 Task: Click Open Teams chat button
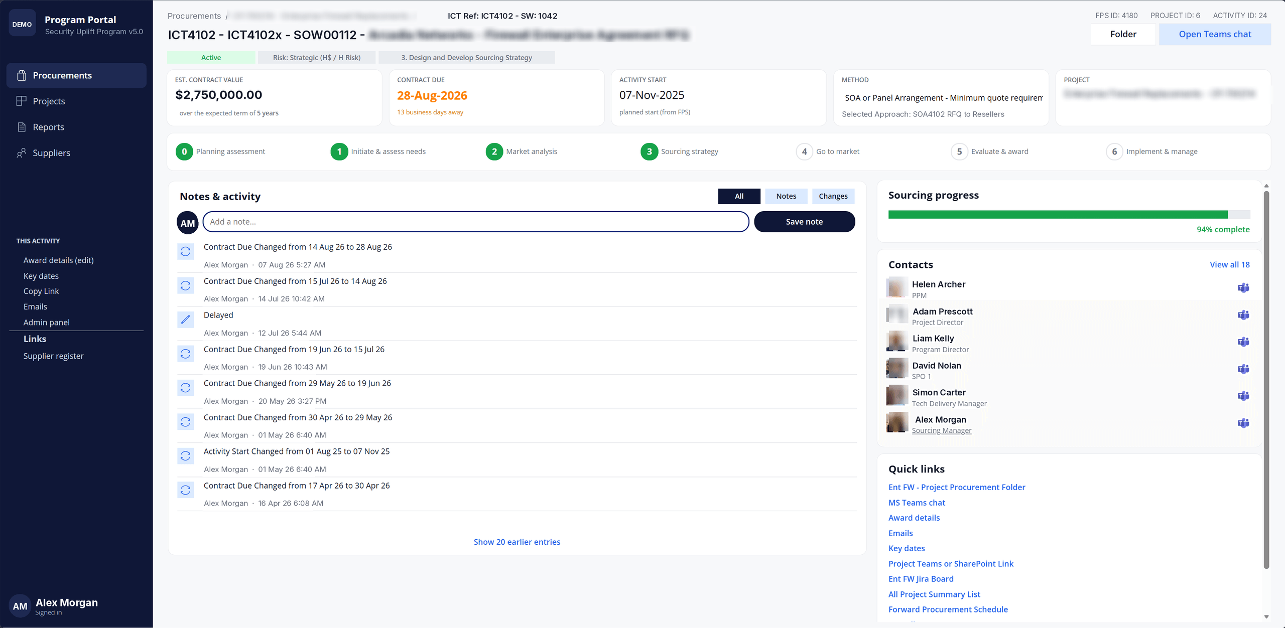click(x=1215, y=34)
